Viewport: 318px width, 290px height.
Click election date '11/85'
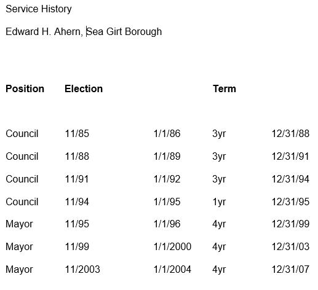[77, 134]
